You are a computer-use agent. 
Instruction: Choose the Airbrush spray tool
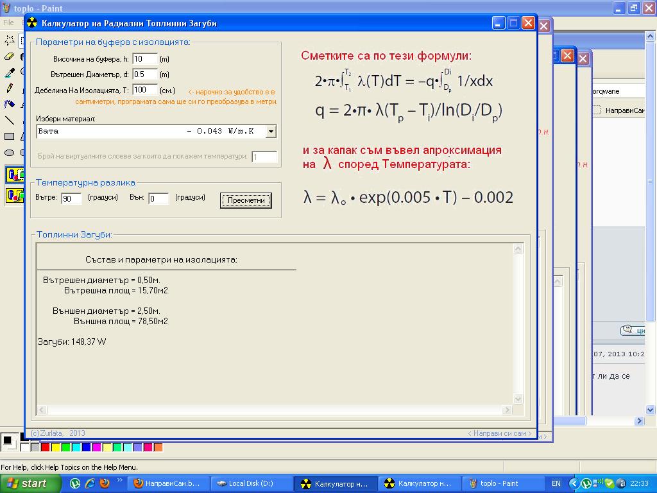tap(9, 105)
